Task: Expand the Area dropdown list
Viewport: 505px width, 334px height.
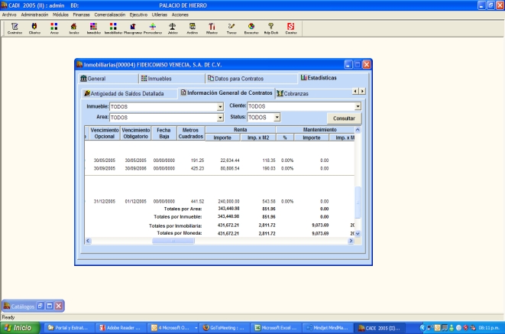Action: tap(220, 118)
